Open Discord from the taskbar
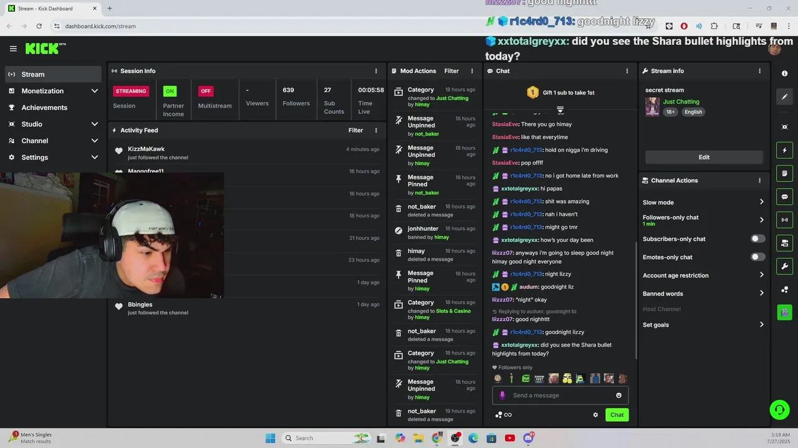 coord(529,438)
